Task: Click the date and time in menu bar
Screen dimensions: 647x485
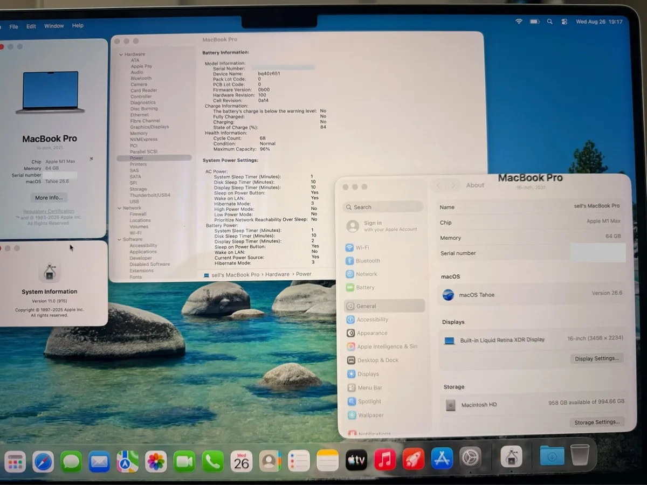Action: coord(599,22)
